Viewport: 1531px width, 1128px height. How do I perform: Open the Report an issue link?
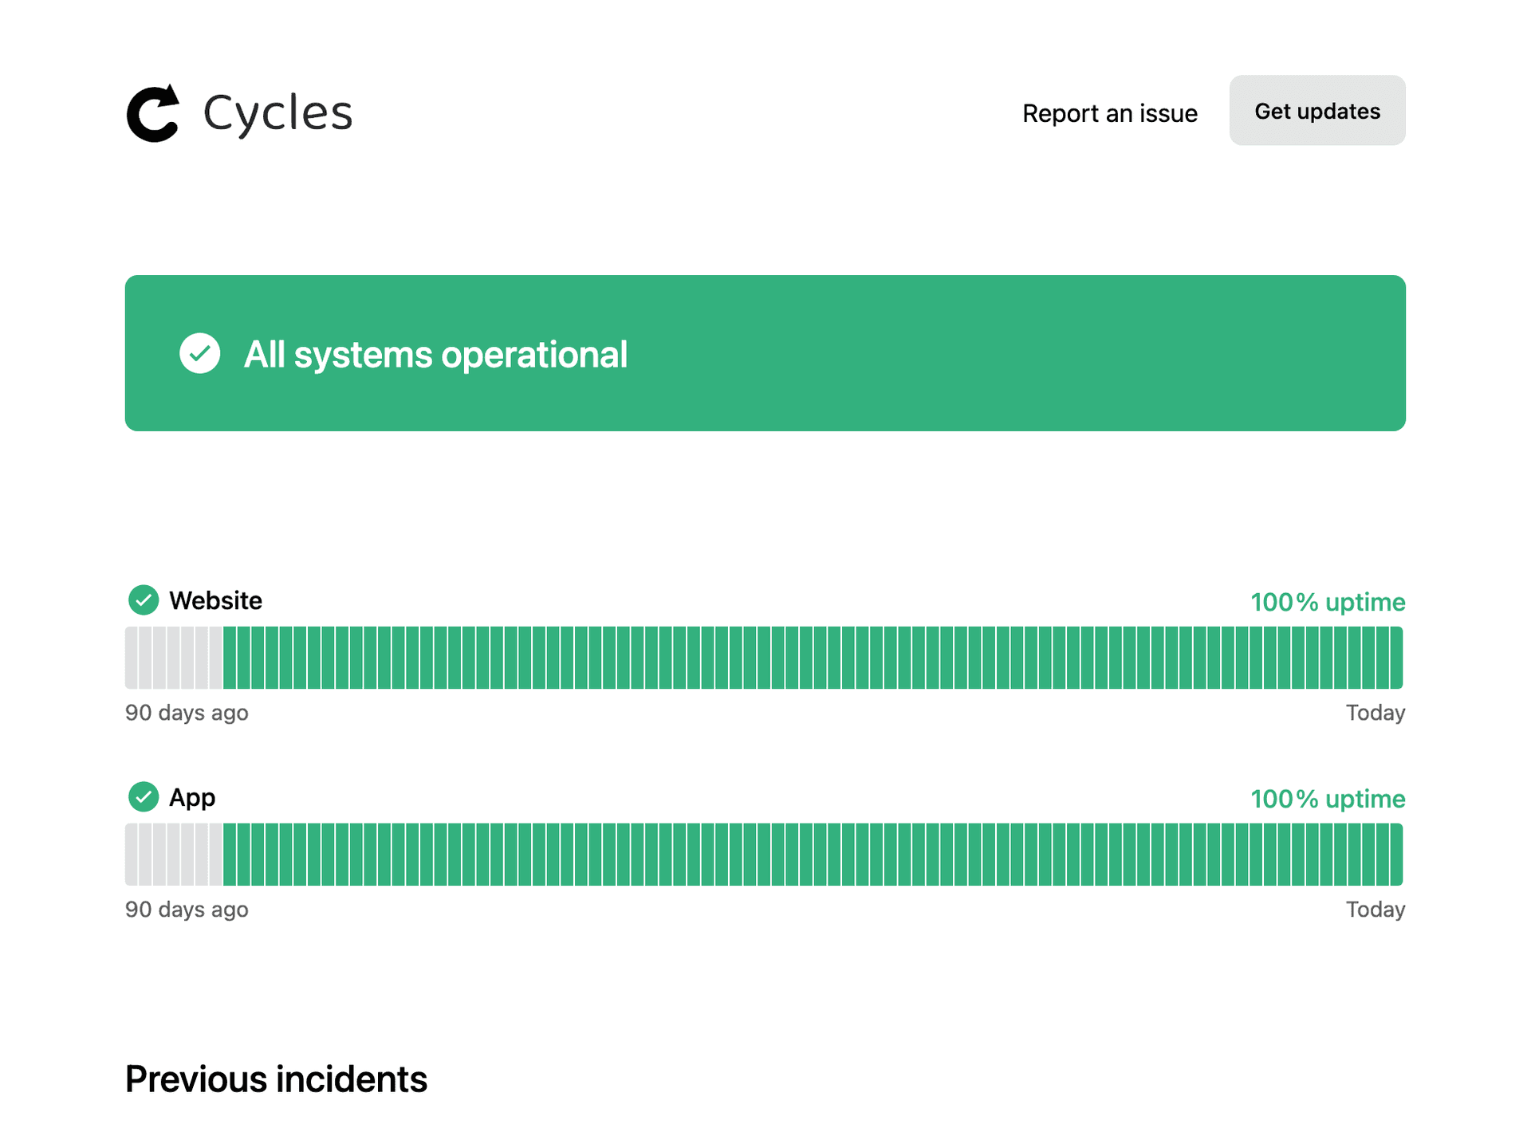[x=1109, y=113]
